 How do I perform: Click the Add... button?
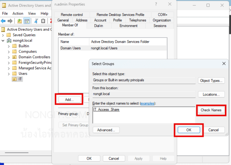[69, 100]
